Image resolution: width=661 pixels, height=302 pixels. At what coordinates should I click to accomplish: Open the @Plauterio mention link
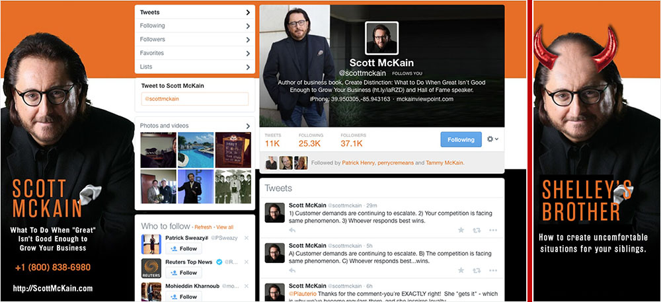[x=303, y=293]
